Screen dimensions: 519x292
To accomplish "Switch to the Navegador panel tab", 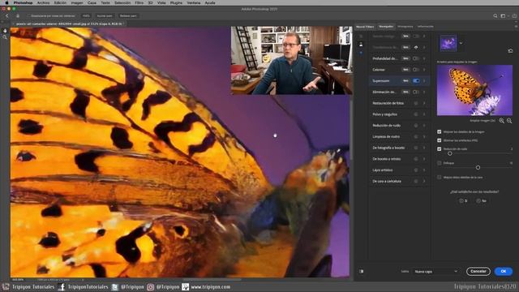I will [386, 27].
